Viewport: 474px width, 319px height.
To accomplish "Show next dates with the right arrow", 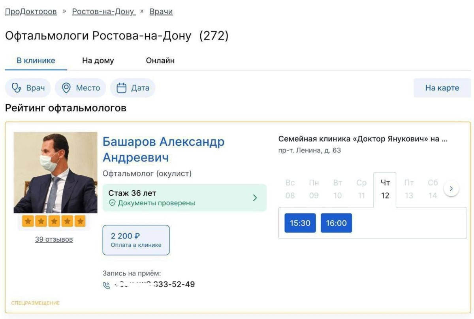I will tap(451, 189).
